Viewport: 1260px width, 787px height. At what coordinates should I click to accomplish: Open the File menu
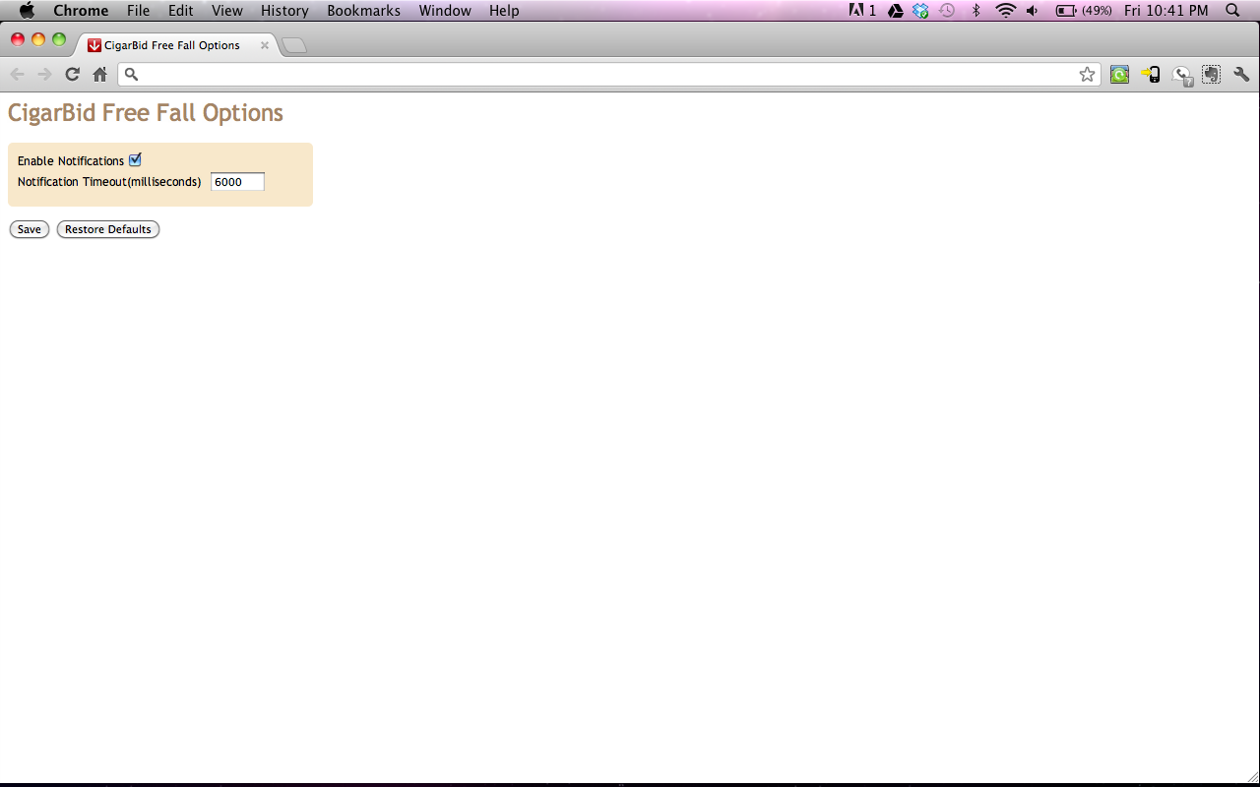pyautogui.click(x=138, y=11)
